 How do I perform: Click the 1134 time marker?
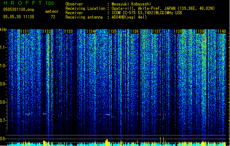pos(91,31)
